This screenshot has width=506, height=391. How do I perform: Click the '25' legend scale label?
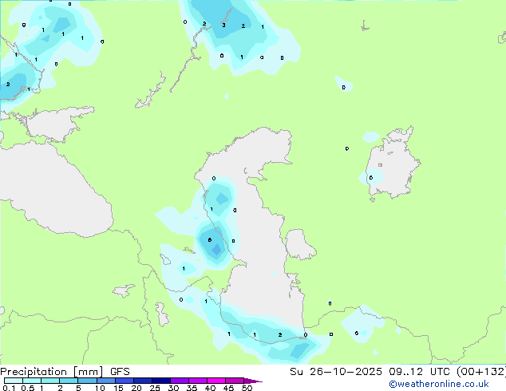(155, 388)
